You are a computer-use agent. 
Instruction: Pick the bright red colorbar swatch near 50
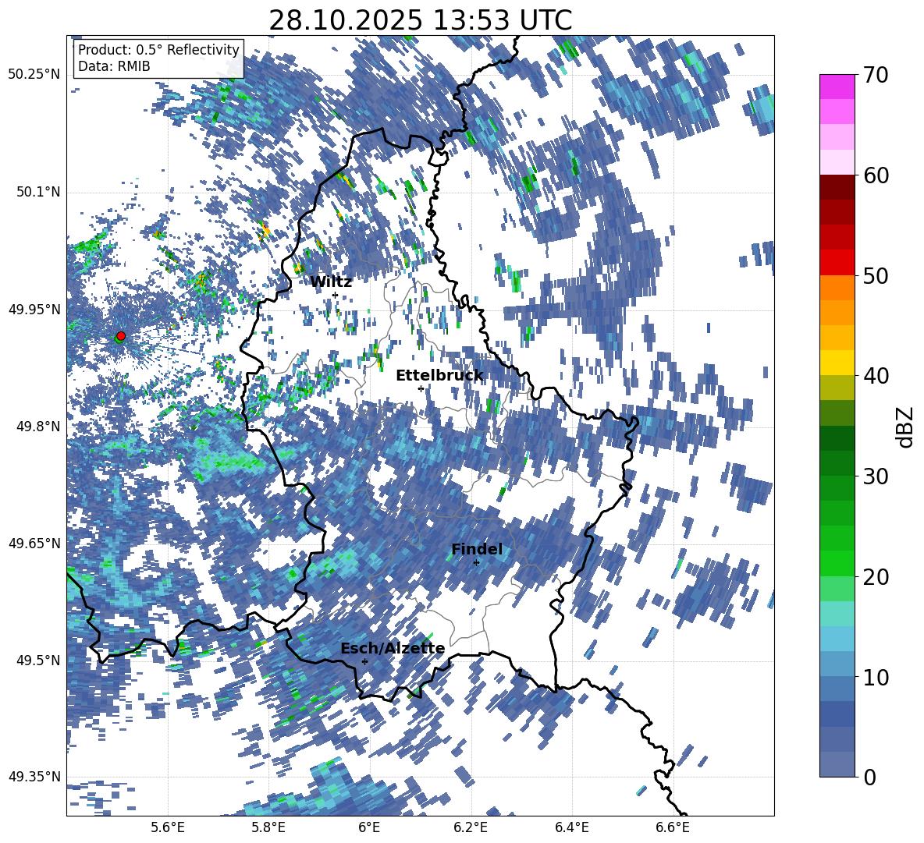[837, 263]
